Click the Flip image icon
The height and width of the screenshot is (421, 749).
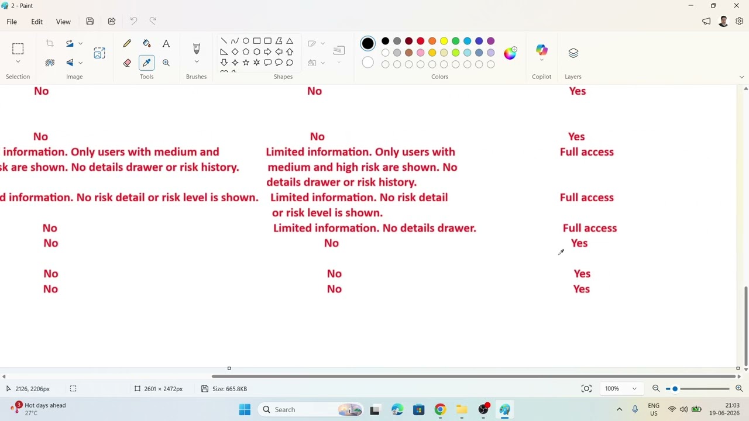click(70, 63)
